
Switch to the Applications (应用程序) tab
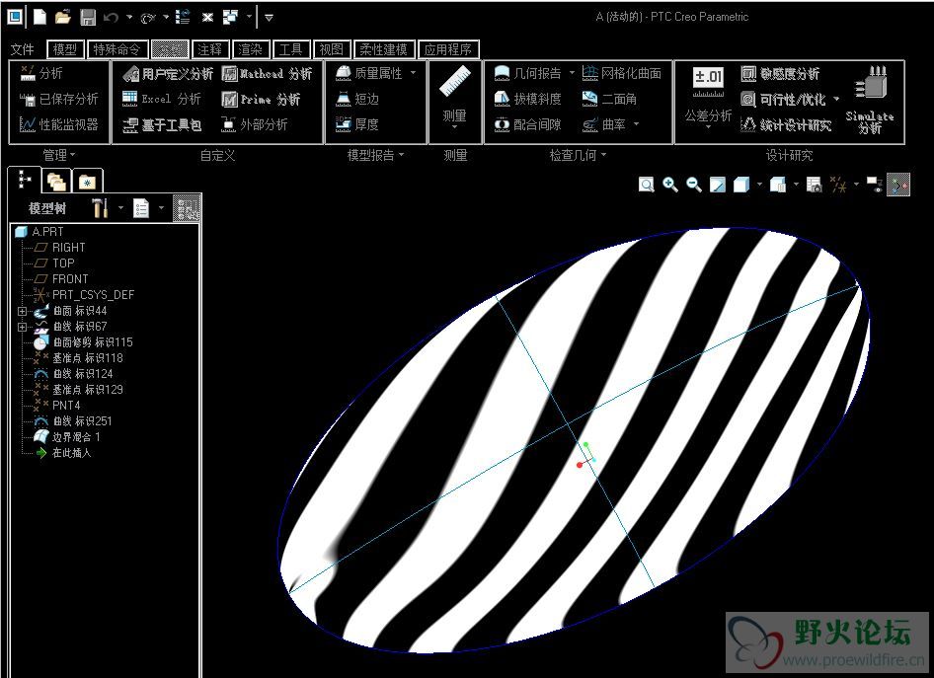pos(448,49)
